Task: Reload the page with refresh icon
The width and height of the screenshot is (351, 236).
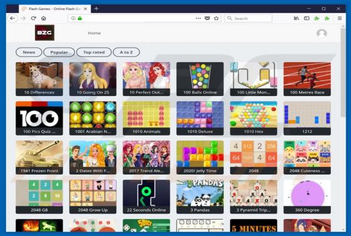Action: click(34, 18)
